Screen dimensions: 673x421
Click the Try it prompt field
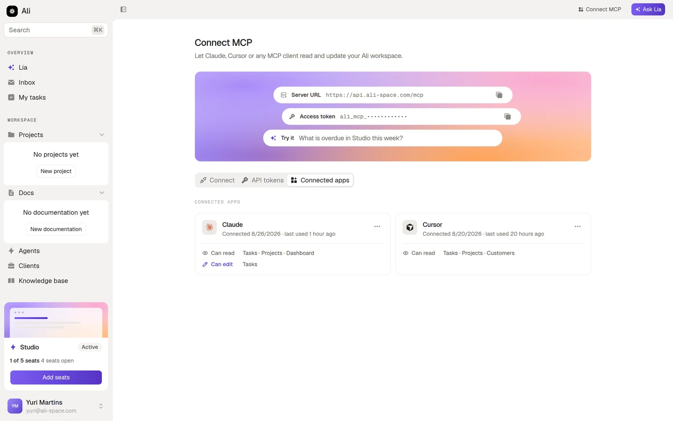(x=383, y=138)
